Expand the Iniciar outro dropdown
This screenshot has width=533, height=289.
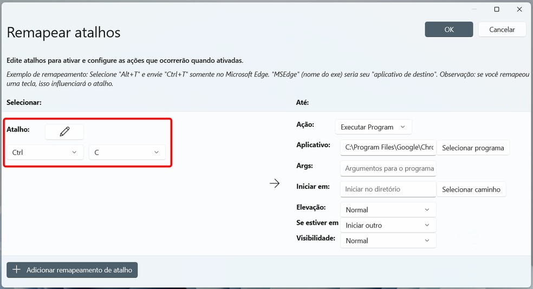point(388,225)
